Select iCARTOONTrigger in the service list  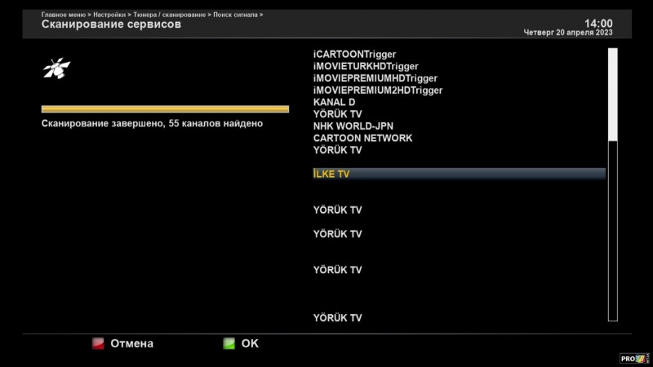click(354, 55)
